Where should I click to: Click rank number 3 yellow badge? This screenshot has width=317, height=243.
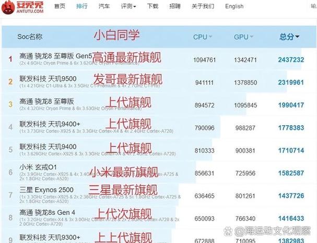tap(10, 104)
